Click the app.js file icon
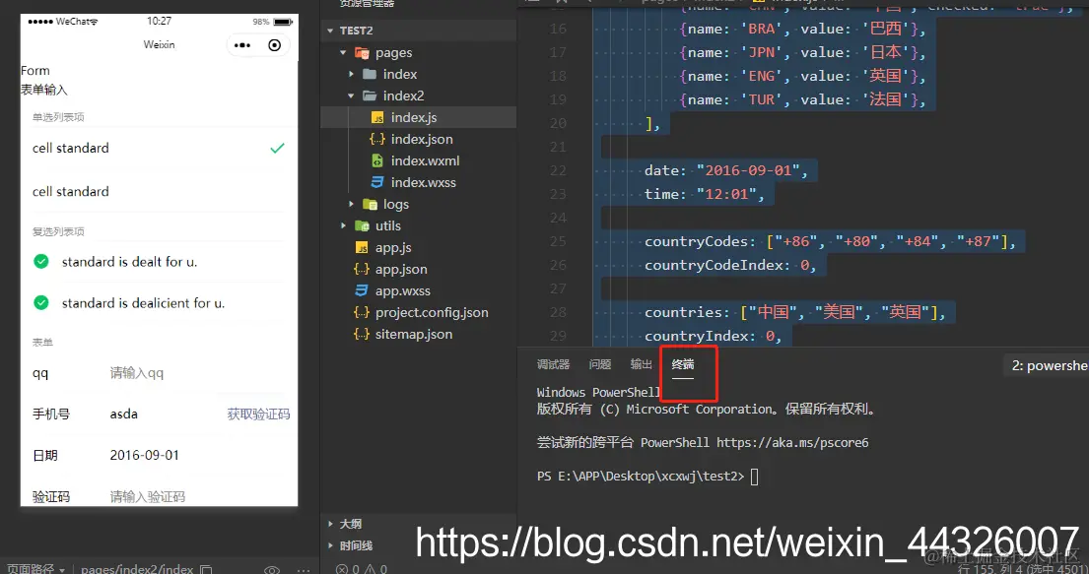 click(x=362, y=248)
